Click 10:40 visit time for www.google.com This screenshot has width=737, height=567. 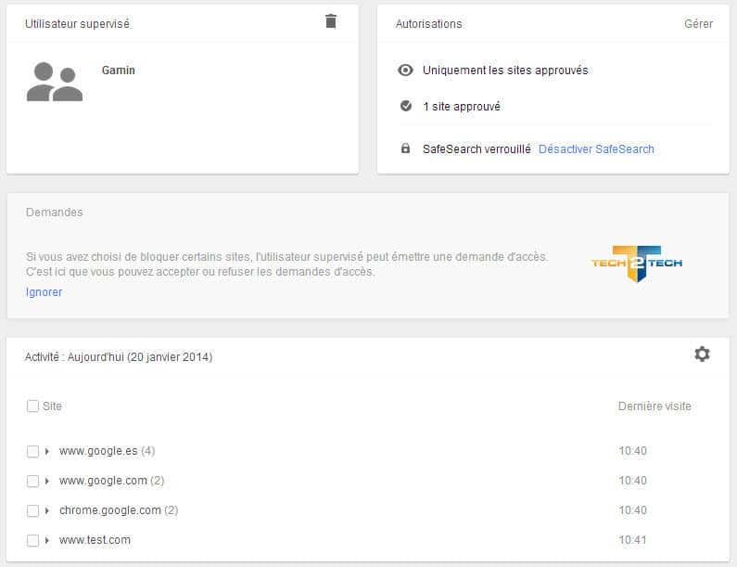pyautogui.click(x=632, y=481)
